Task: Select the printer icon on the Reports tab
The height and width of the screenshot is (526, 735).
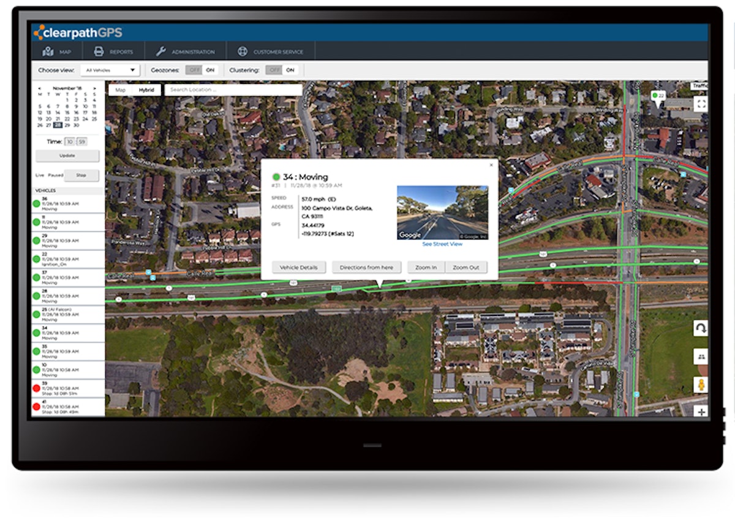Action: point(98,52)
